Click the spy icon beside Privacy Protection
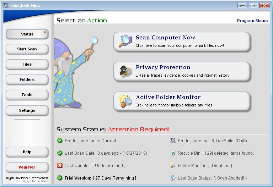273x187 pixels. pos(125,71)
